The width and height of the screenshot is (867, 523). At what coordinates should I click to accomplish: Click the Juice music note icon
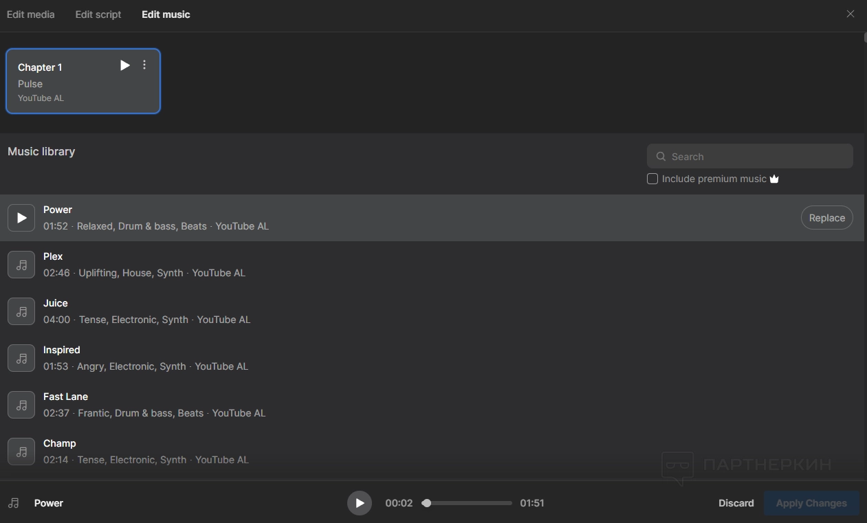tap(21, 311)
